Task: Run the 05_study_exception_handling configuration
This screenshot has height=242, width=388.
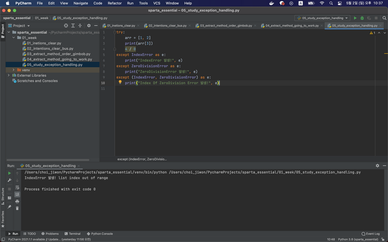Action: tap(355, 18)
